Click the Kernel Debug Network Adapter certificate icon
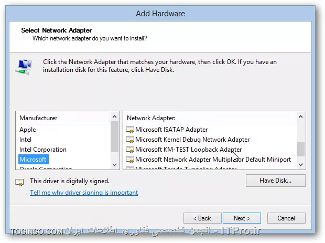The height and width of the screenshot is (243, 325). tap(130, 140)
